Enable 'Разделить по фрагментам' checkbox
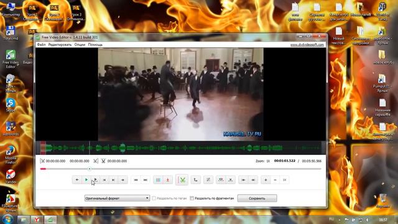This screenshot has height=224, width=398. click(x=192, y=198)
